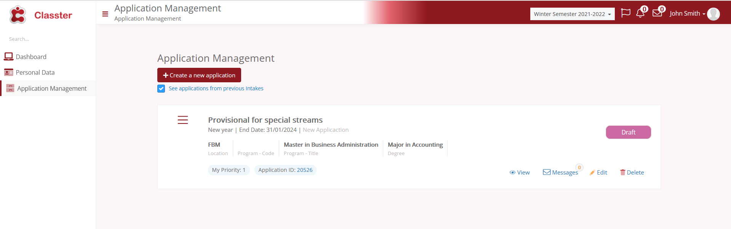Click the trash icon beside Delete
The width and height of the screenshot is (731, 229).
(623, 172)
